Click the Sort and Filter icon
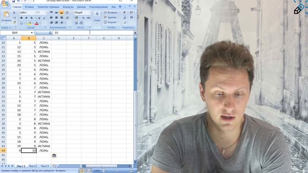Screen dimensions: 308x173 [131, 12]
